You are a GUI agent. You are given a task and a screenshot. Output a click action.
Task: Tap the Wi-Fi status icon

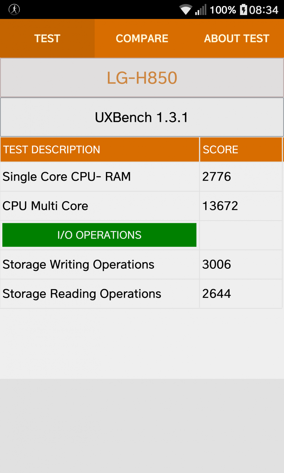point(186,9)
